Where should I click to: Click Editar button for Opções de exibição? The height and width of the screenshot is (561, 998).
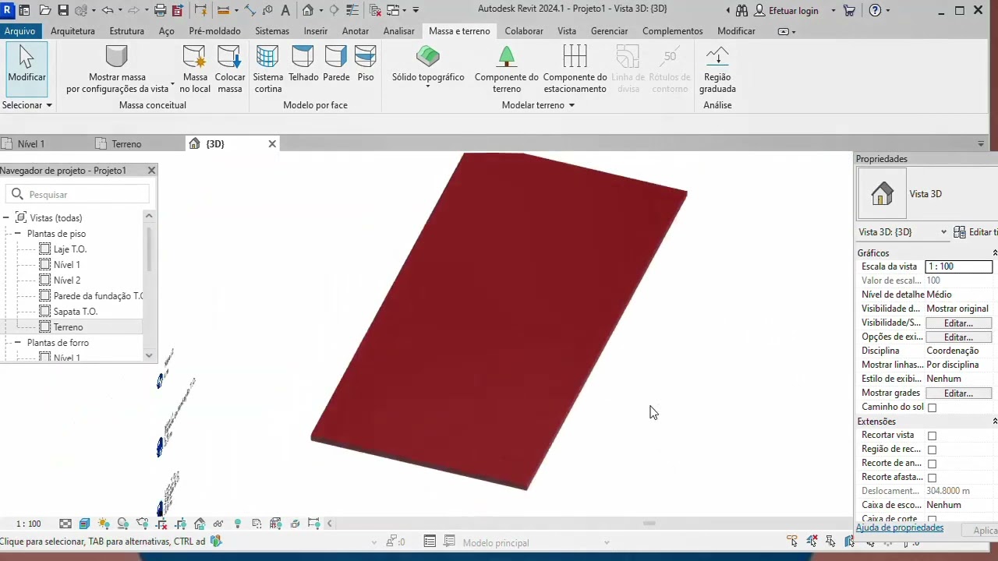pyautogui.click(x=958, y=337)
